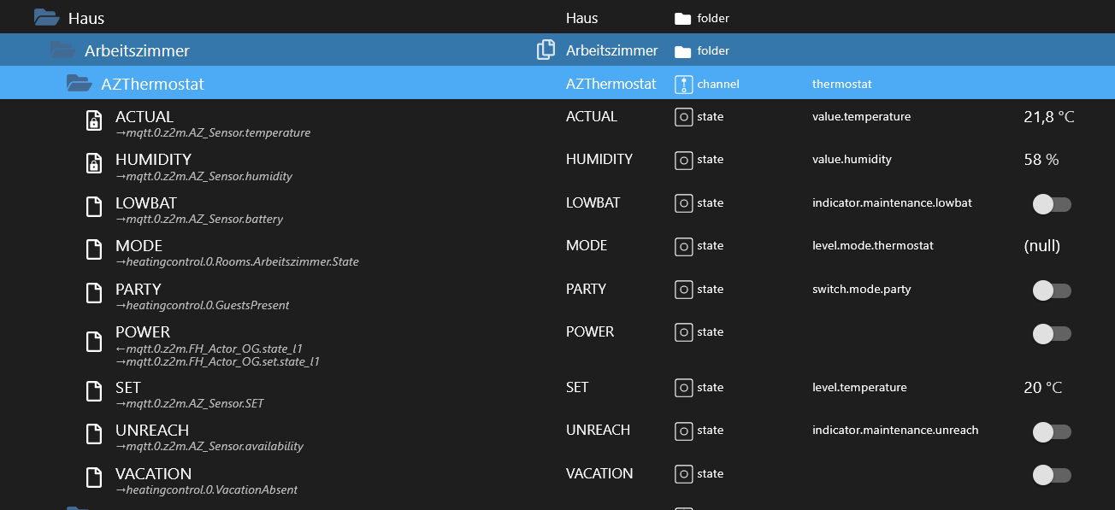Image resolution: width=1115 pixels, height=510 pixels.
Task: Turn on the POWER state switch
Action: 1051,333
